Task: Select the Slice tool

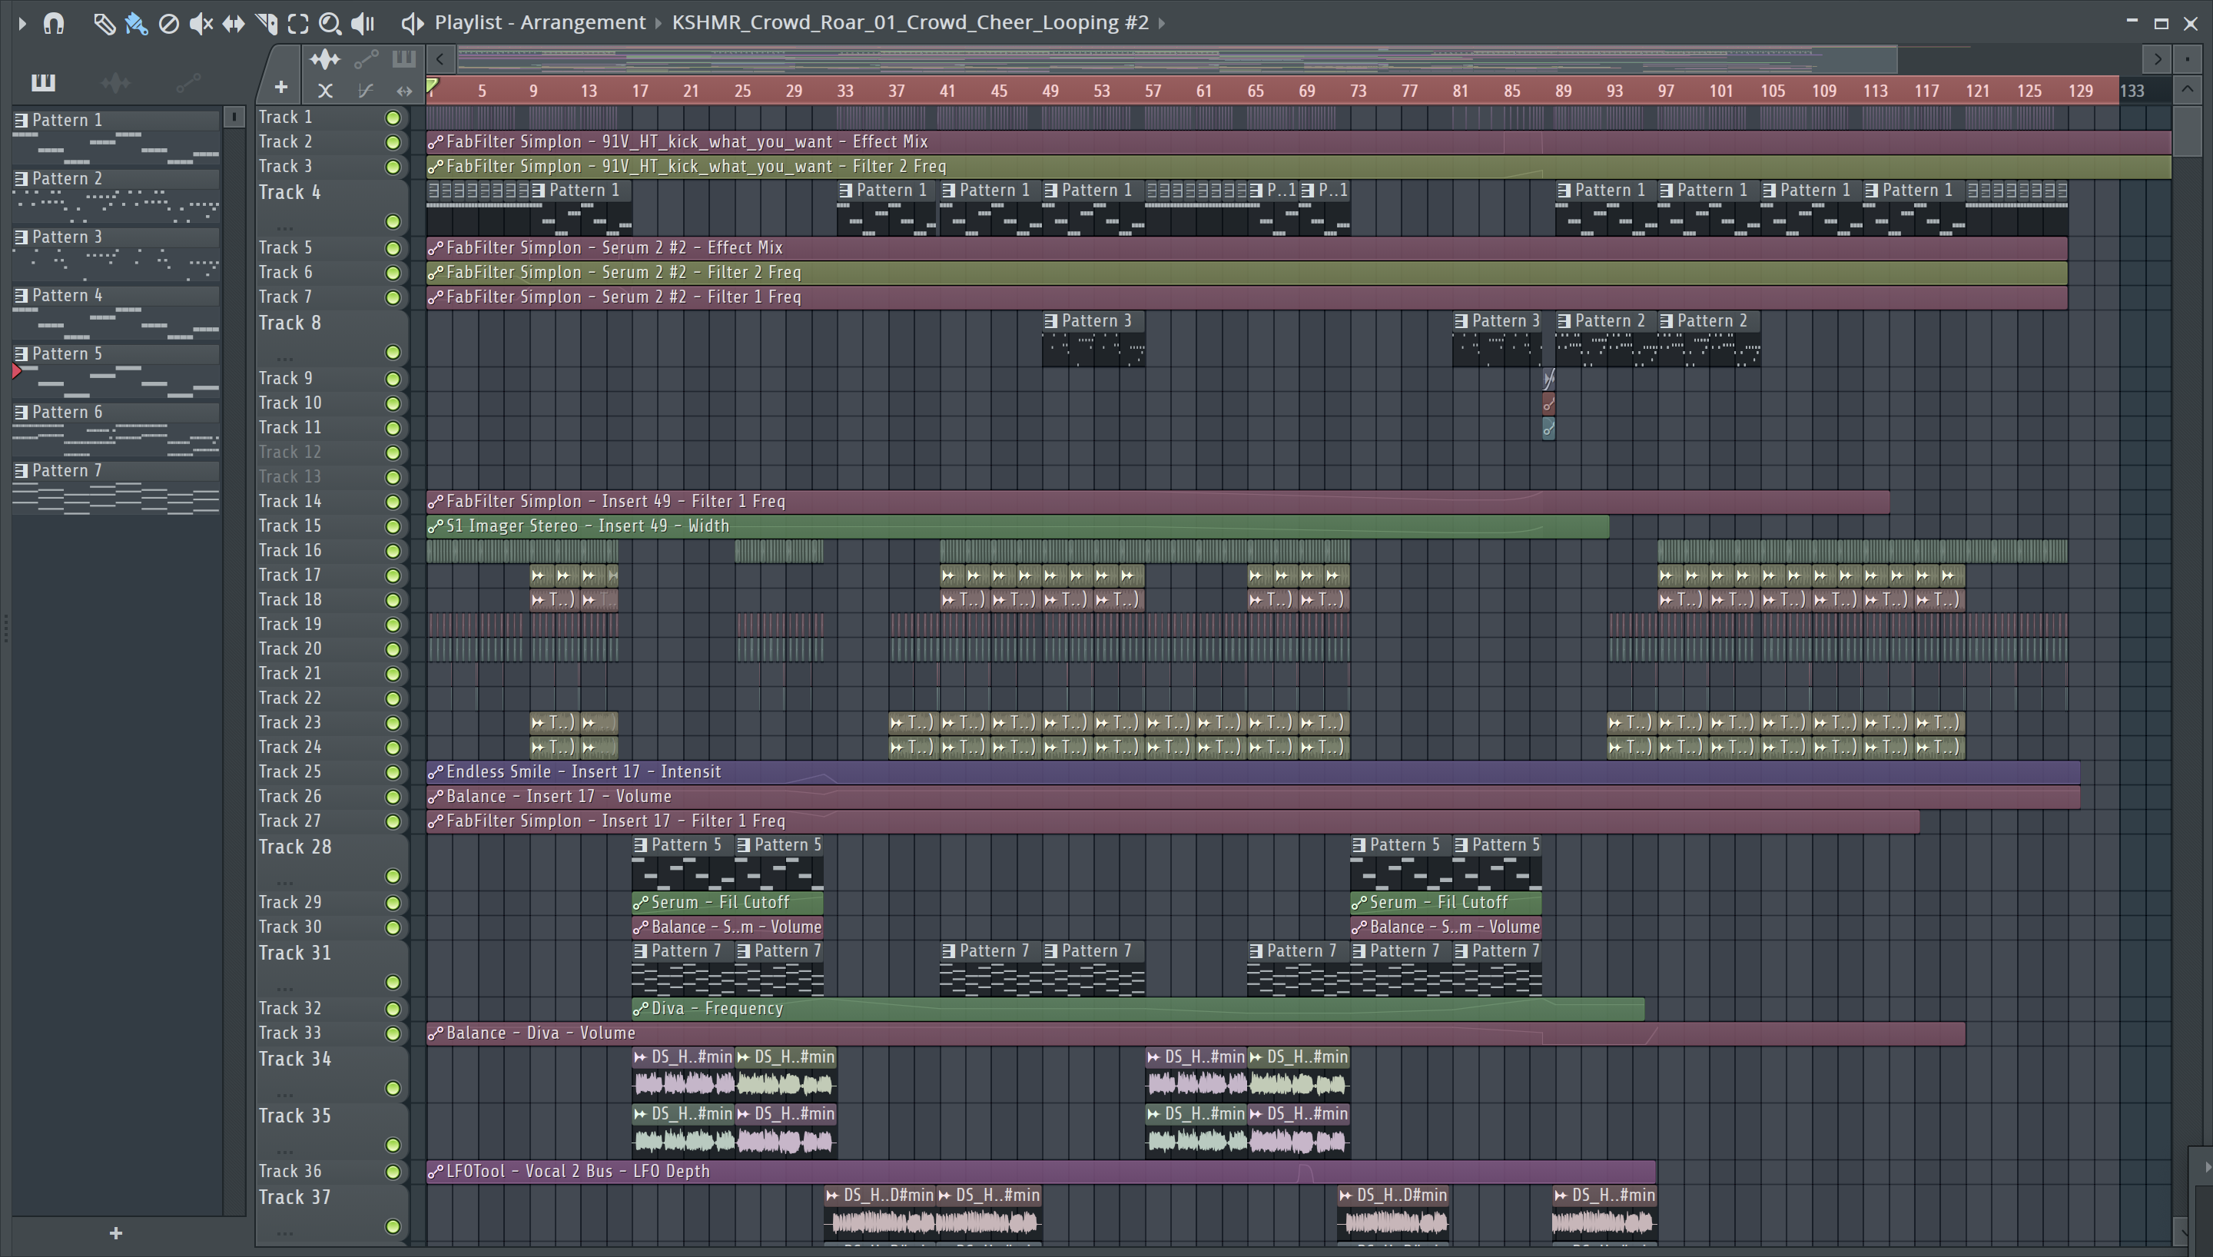Action: 266,23
